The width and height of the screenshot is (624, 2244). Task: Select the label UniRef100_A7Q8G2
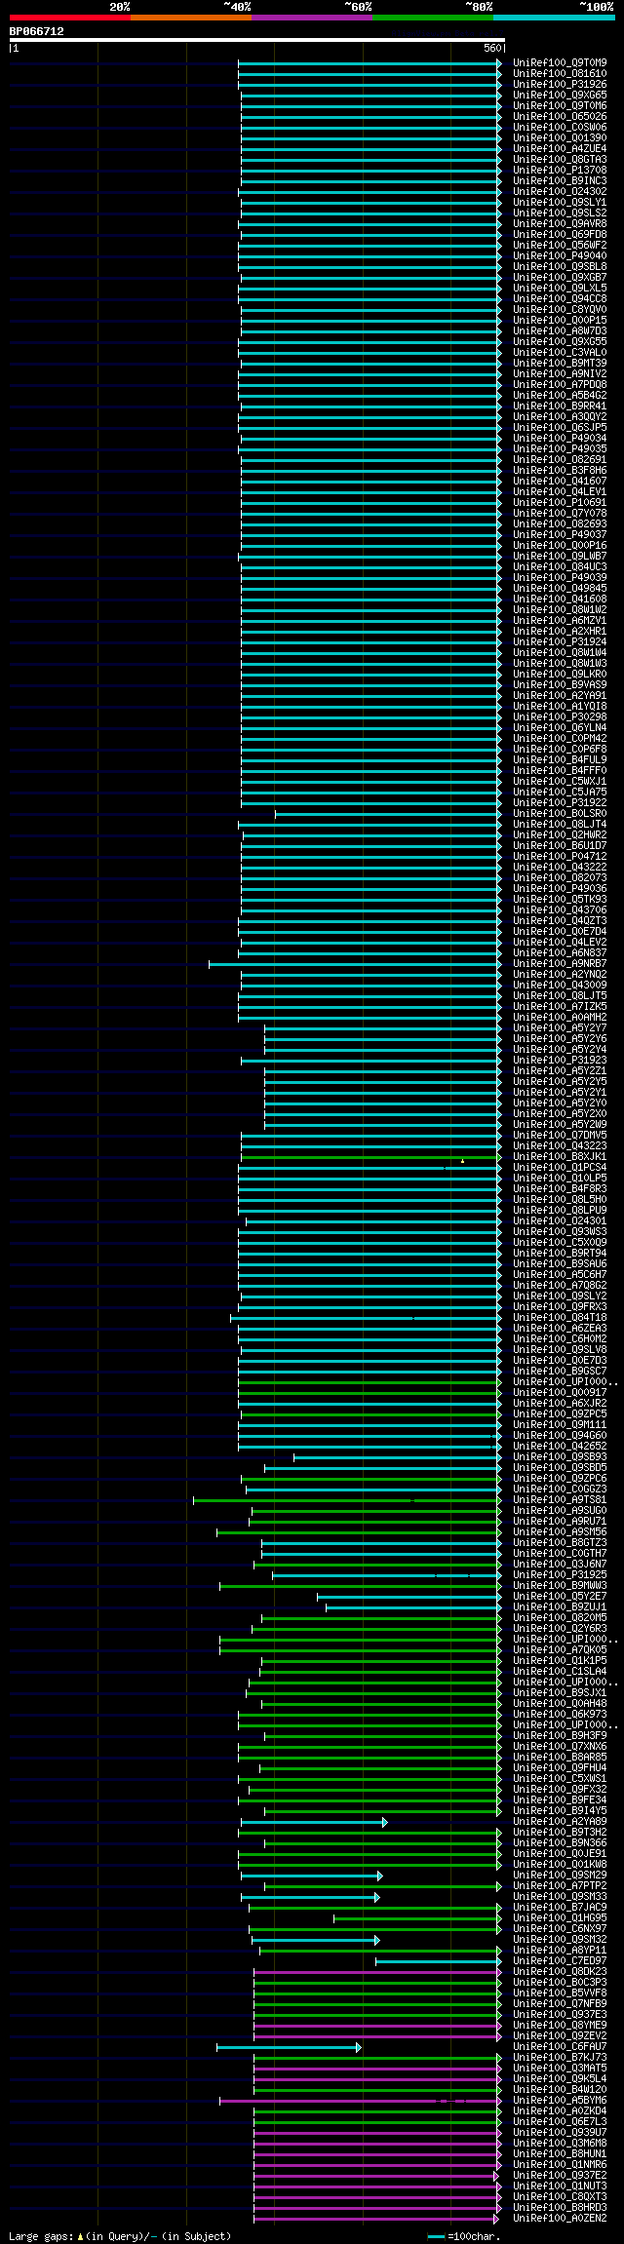[x=560, y=1286]
